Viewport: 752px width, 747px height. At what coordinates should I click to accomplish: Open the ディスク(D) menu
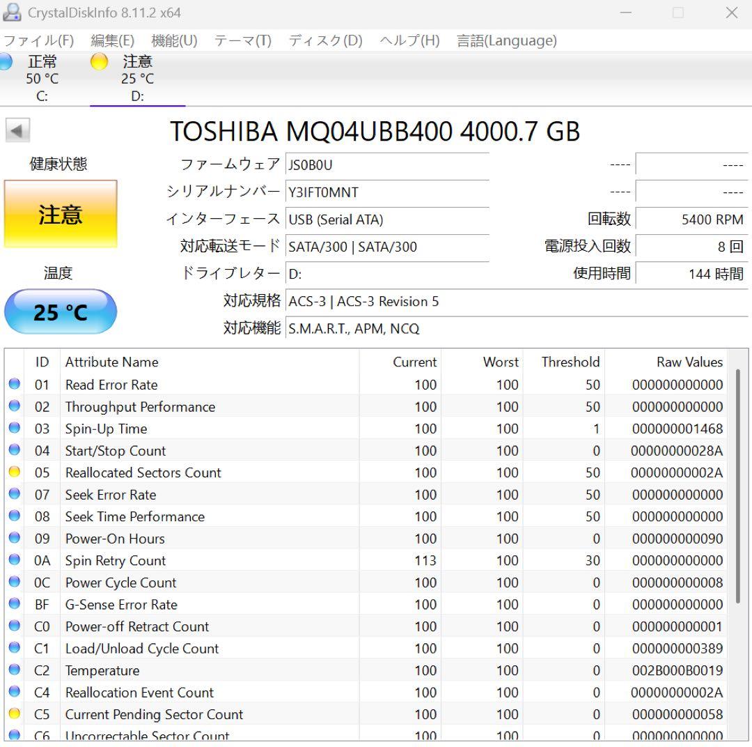324,41
